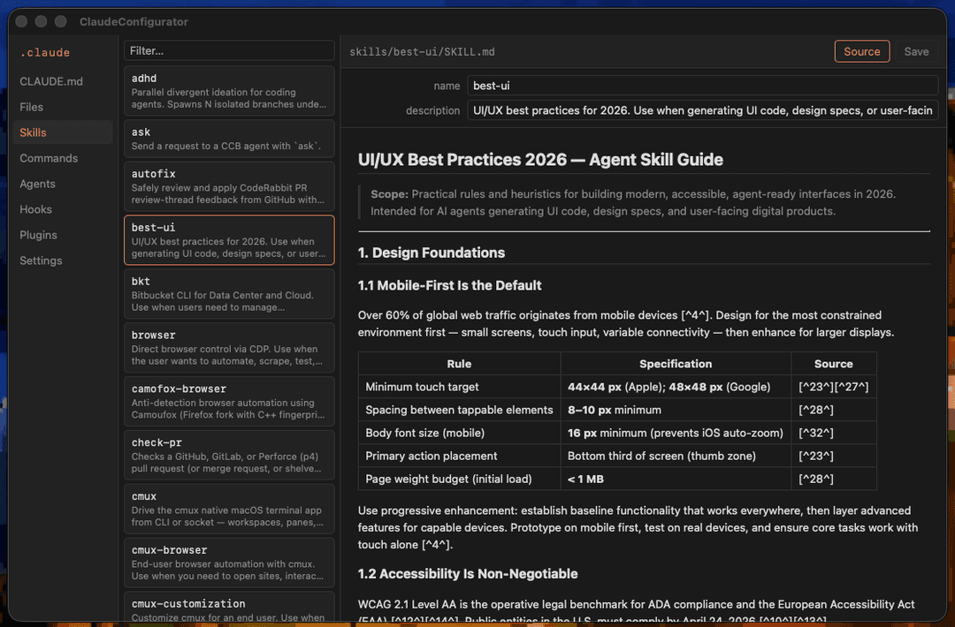Click the [^23^][^27^] source cell
This screenshot has height=627, width=955.
click(x=833, y=387)
